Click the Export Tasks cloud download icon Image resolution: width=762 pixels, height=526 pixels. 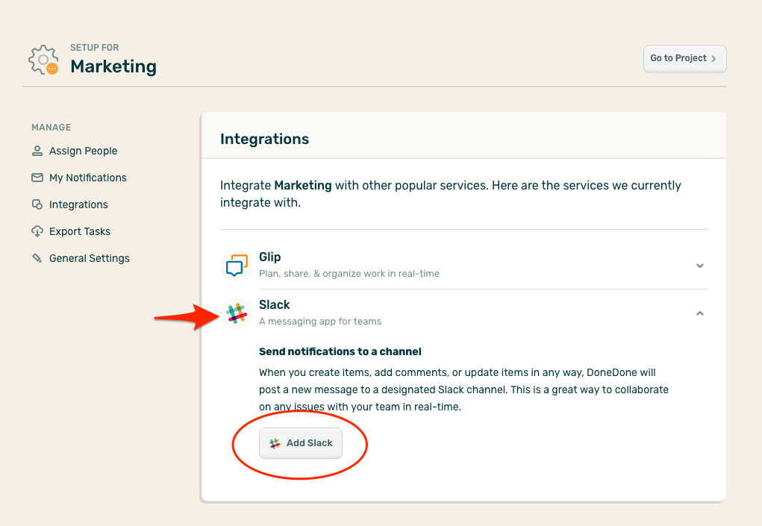tap(37, 231)
